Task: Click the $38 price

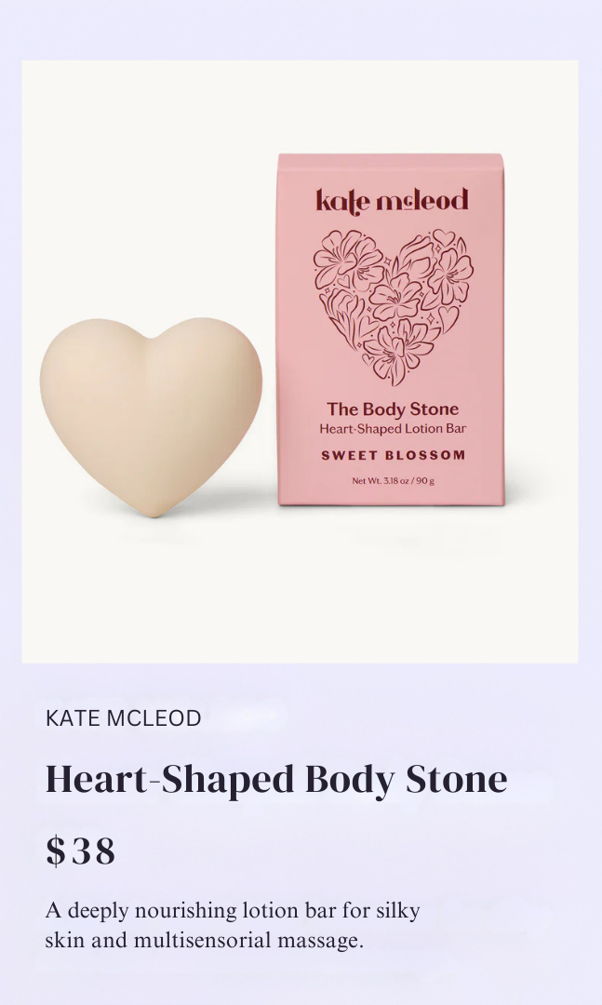Action: pyautogui.click(x=81, y=851)
